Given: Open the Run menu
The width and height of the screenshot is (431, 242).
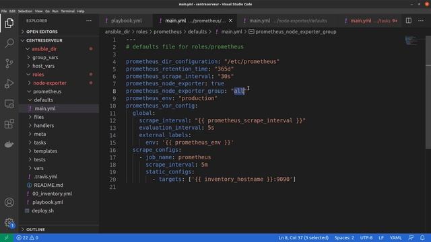Looking at the screenshot, I should click(55, 11).
